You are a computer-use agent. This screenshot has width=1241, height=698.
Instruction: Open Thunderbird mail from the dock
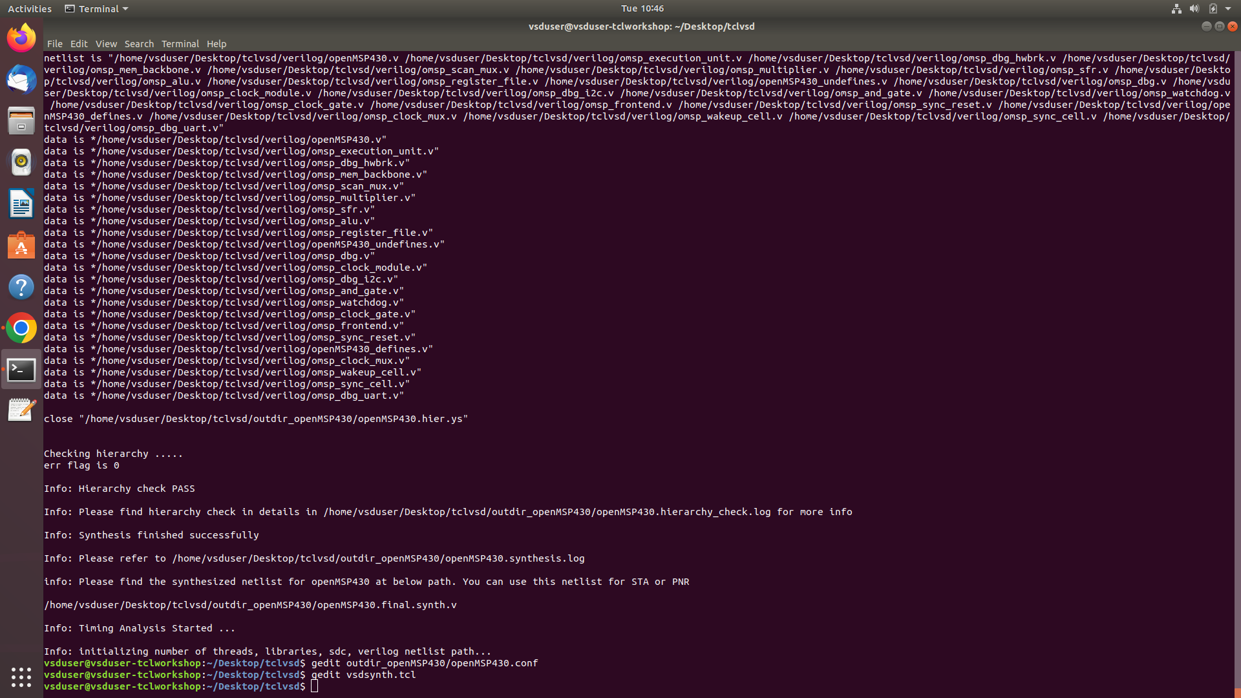pos(21,79)
